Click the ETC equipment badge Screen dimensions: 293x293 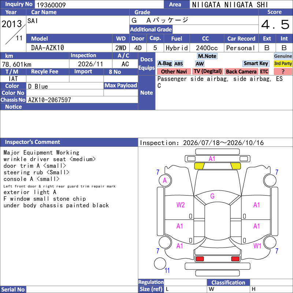[264, 71]
